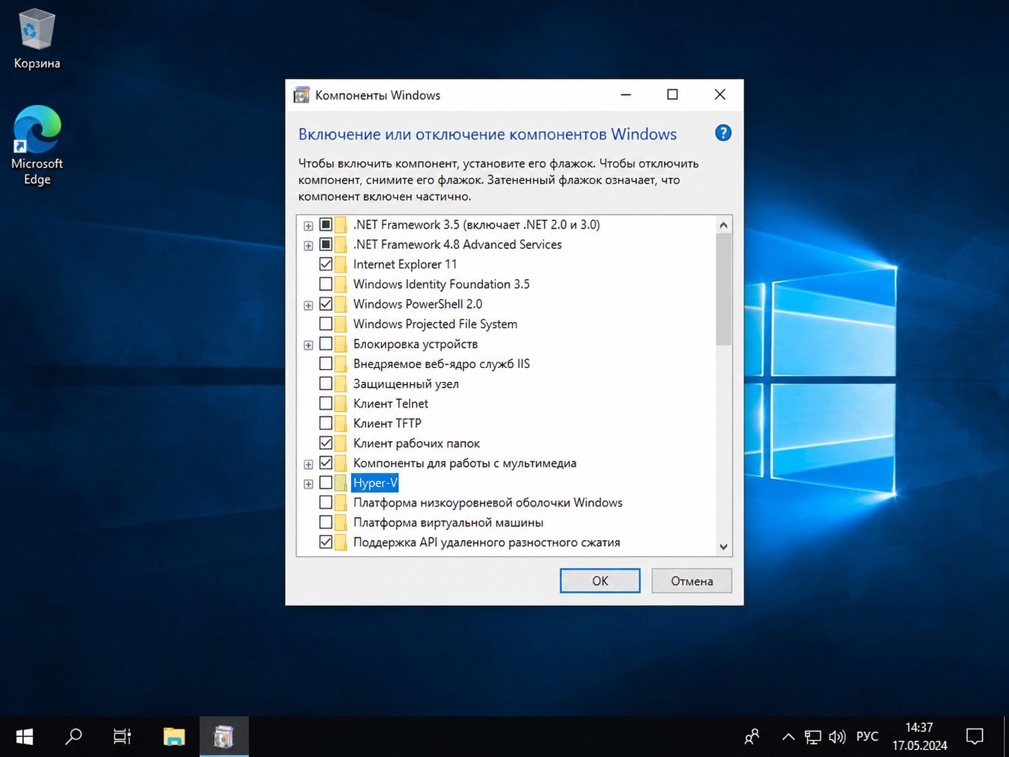Toggle .NET Framework 4.8 Advanced Services checkbox

tap(325, 245)
